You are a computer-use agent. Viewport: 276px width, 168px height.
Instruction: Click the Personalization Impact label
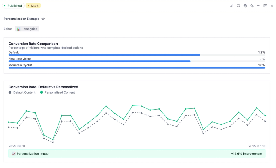[x=33, y=154]
